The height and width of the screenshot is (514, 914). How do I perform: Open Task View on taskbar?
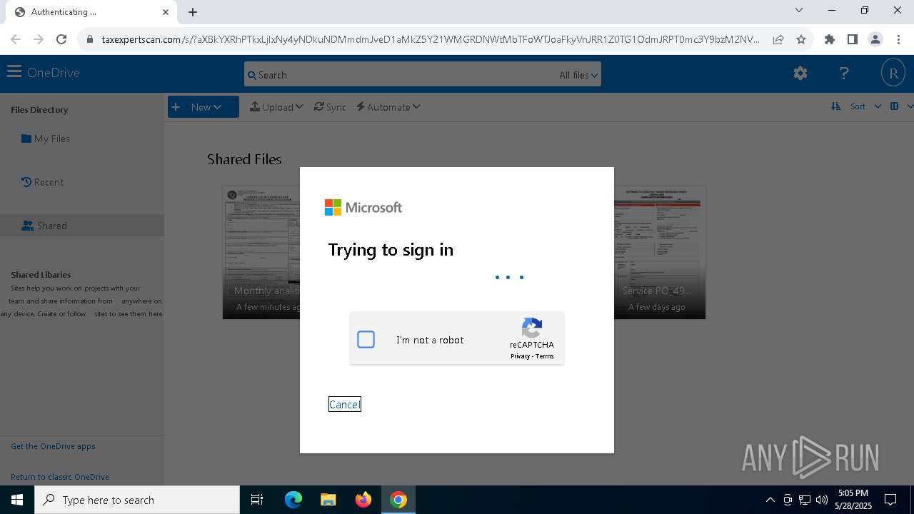(257, 500)
